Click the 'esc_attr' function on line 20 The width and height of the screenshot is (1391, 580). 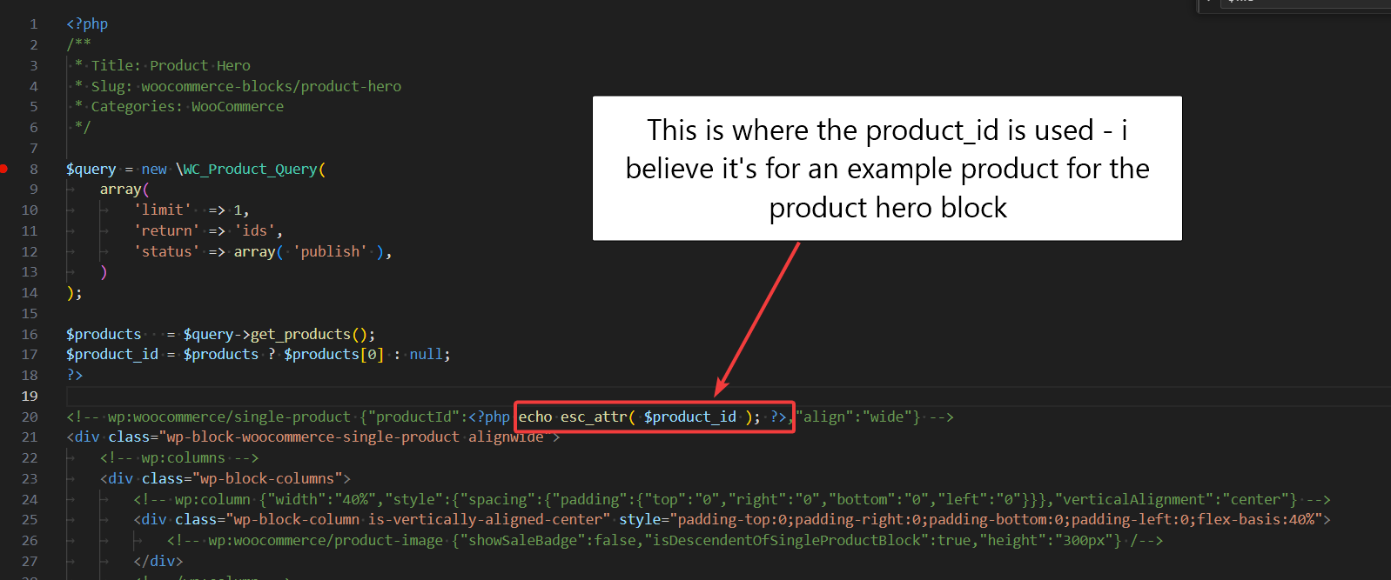point(594,417)
